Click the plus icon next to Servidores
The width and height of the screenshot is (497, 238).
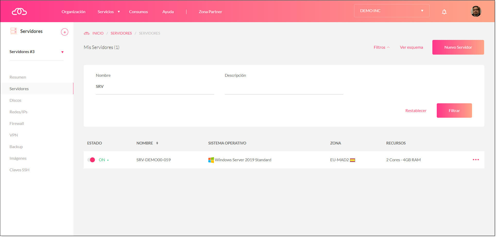tap(65, 32)
